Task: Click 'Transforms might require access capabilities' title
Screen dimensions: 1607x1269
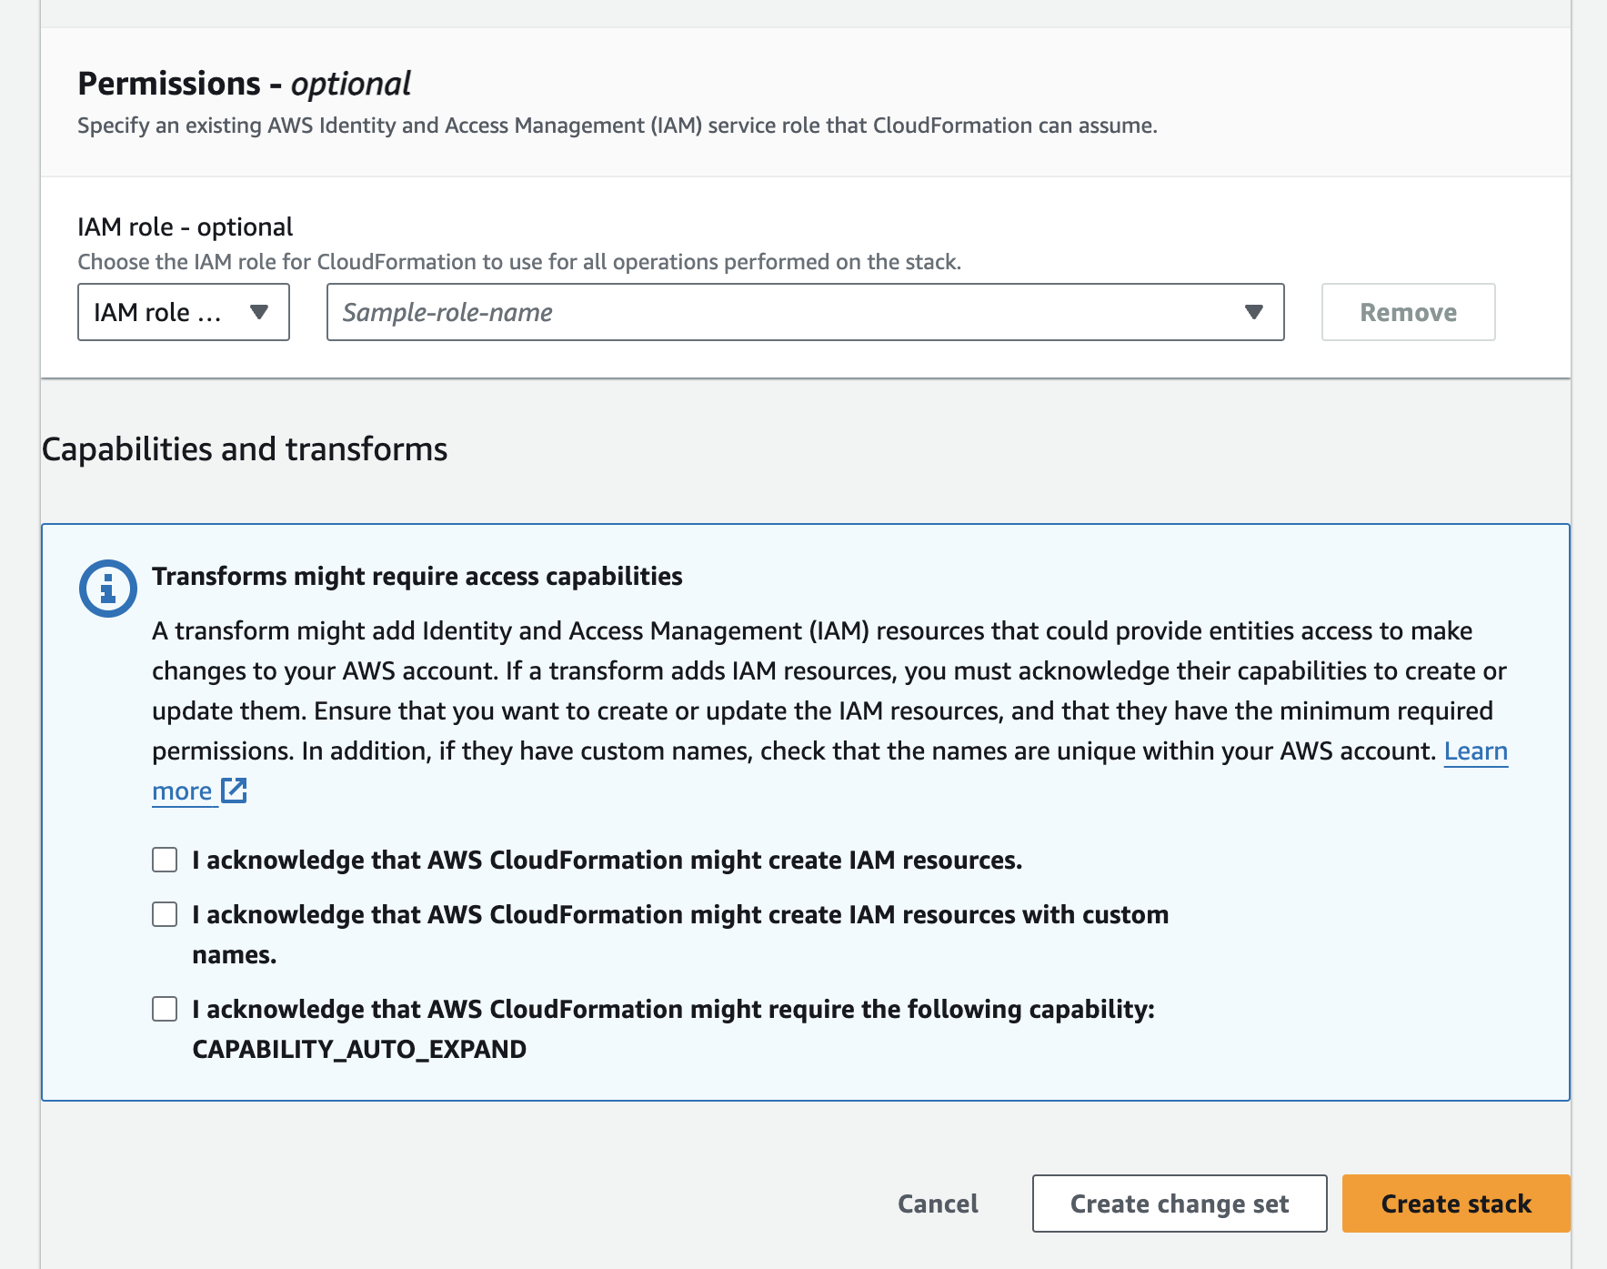Action: (x=417, y=577)
